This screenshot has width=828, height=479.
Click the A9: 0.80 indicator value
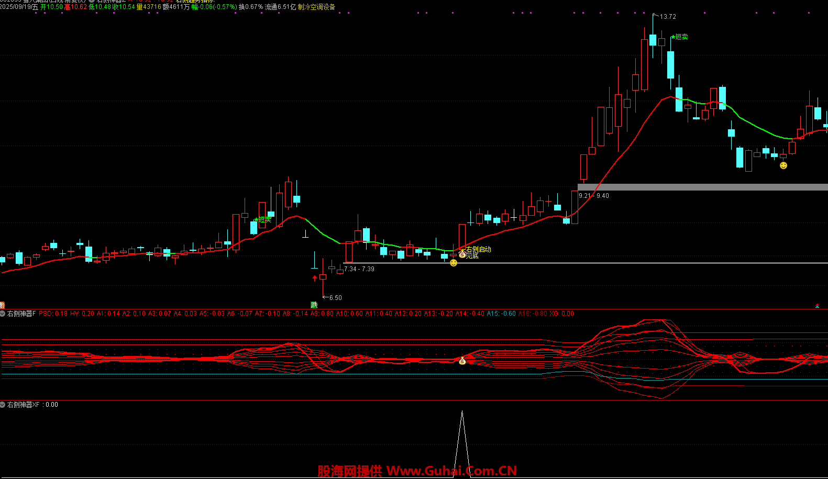click(322, 314)
